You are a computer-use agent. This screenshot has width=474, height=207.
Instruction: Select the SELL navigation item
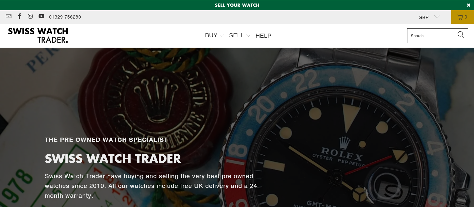pyautogui.click(x=236, y=35)
